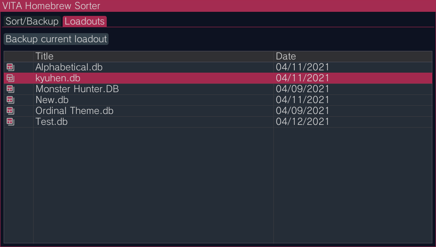
Task: Sort list by the Title column header
Action: click(x=154, y=56)
